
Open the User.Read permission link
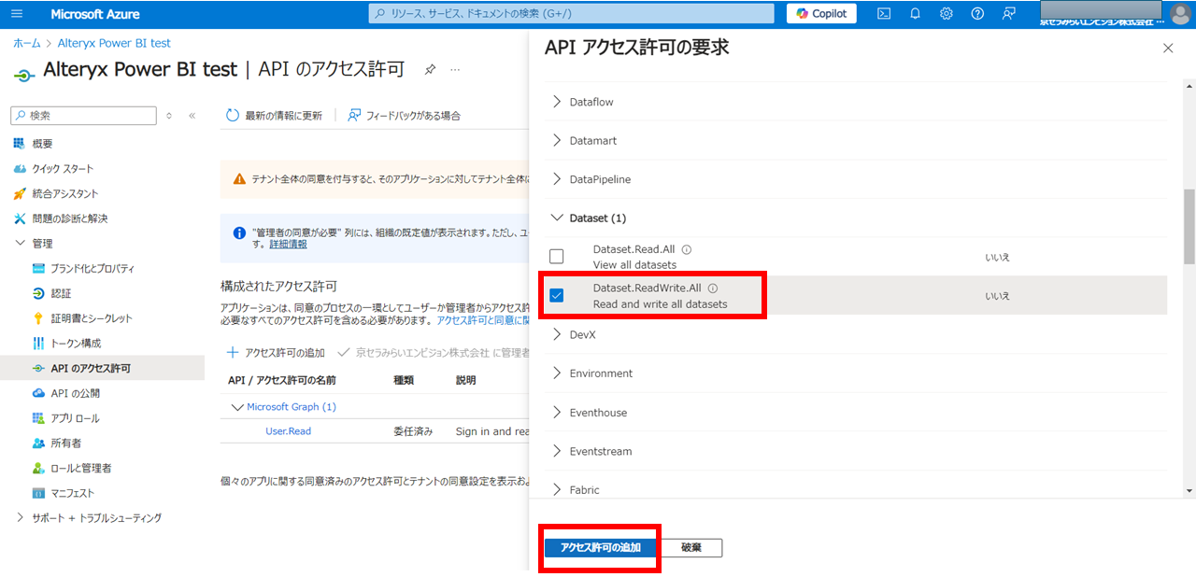tap(289, 431)
